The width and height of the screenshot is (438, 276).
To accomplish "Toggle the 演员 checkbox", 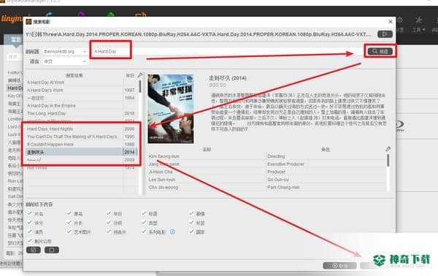I will pyautogui.click(x=29, y=231).
